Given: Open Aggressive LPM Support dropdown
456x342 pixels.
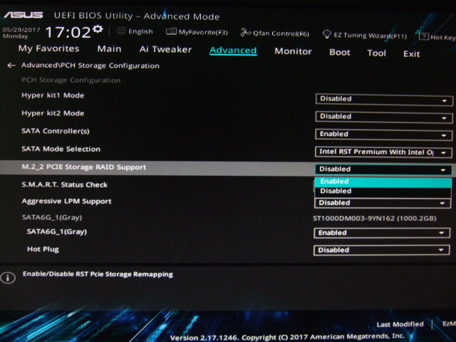Looking at the screenshot, I should pyautogui.click(x=383, y=203).
